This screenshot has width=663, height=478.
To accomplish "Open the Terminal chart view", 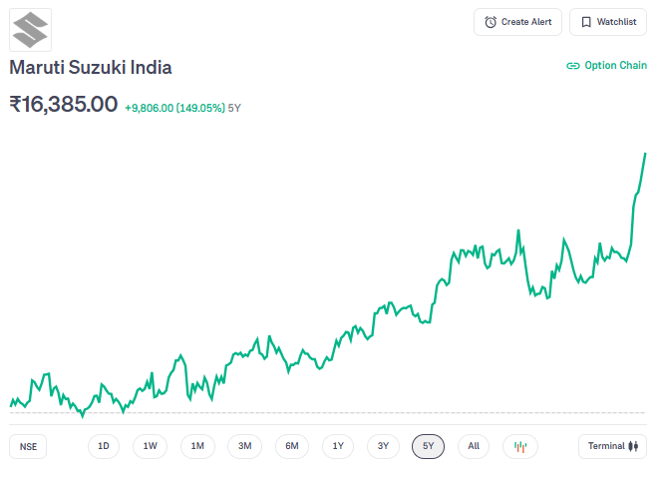I will point(612,446).
